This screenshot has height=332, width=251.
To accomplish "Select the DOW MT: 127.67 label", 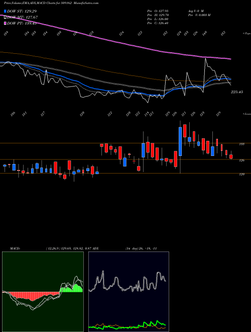I will click(x=23, y=17).
